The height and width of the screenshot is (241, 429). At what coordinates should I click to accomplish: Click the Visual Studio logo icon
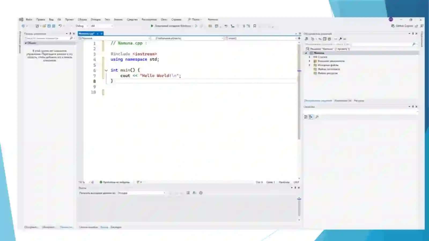coord(21,19)
